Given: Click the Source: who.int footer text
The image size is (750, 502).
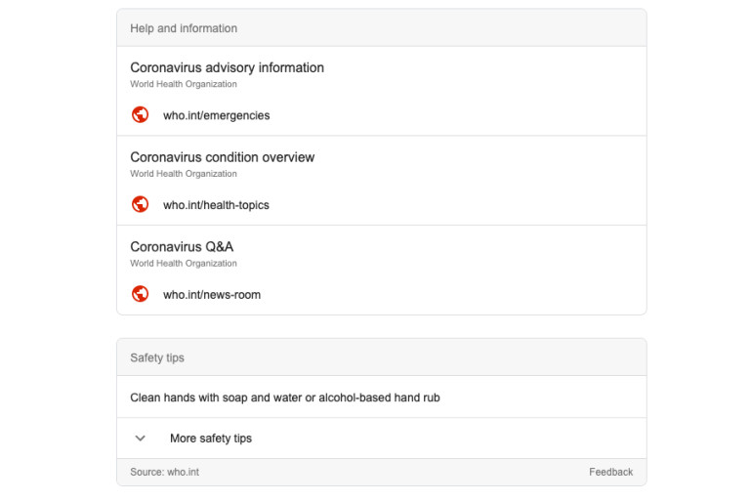Looking at the screenshot, I should coord(164,472).
